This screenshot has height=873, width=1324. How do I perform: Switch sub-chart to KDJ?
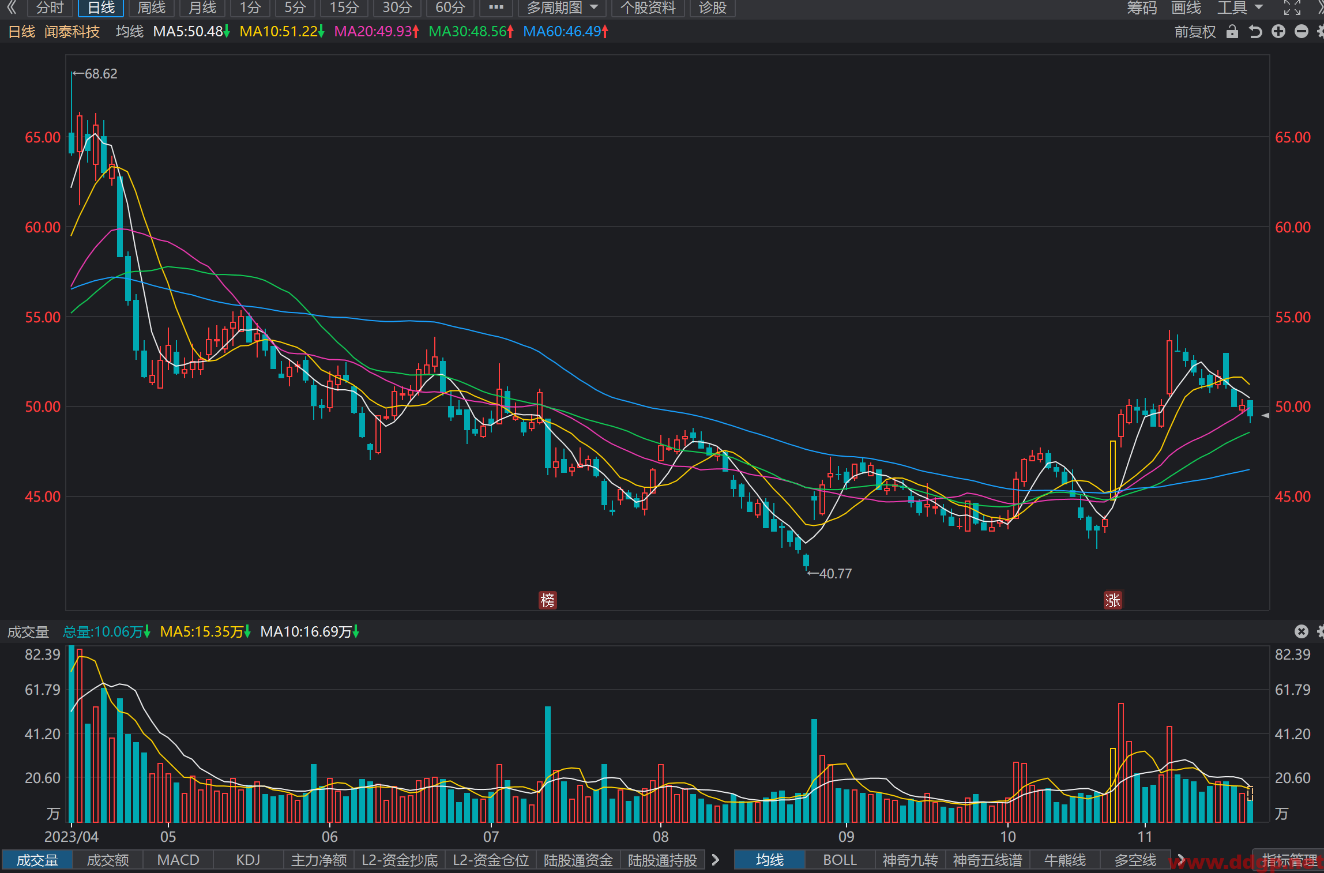tap(249, 860)
